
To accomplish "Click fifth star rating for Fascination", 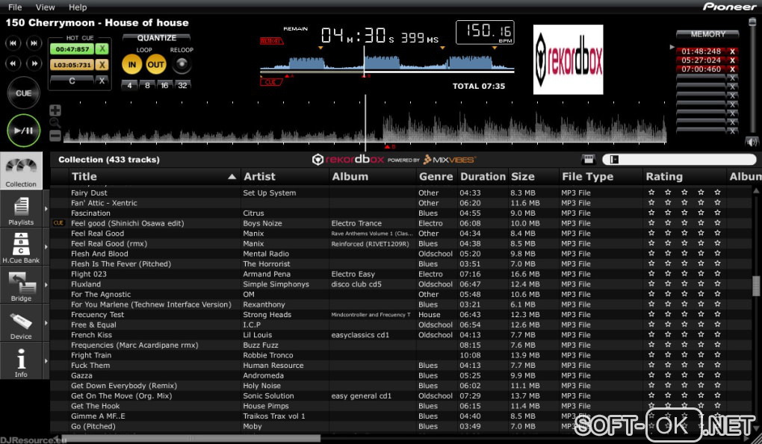I will coord(717,213).
